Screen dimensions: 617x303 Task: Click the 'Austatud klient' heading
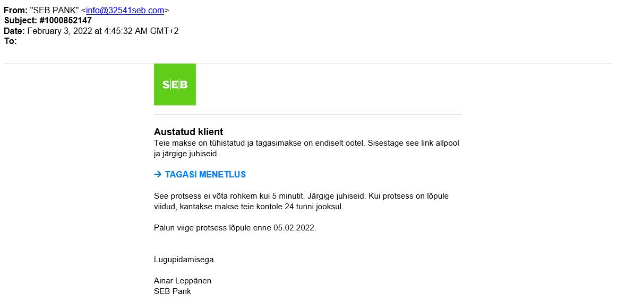(188, 132)
